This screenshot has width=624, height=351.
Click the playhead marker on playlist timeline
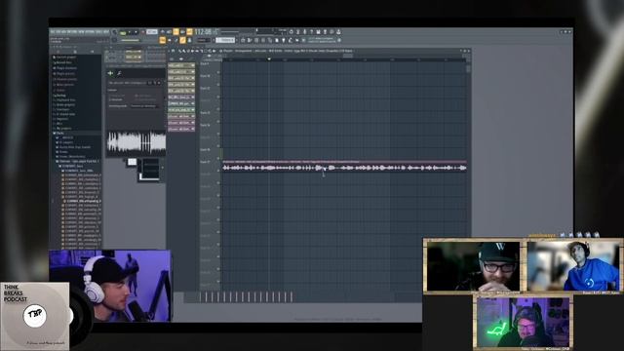269,58
